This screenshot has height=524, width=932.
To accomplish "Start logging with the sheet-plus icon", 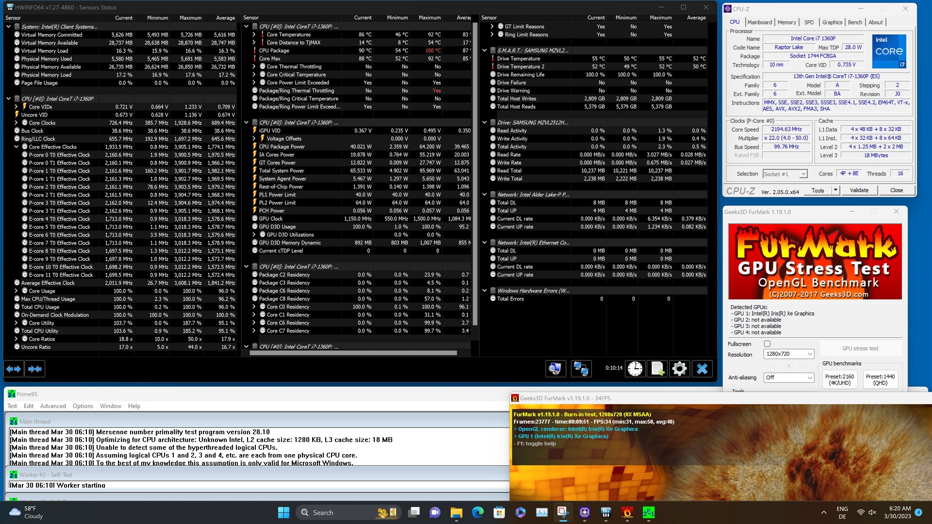I will [657, 369].
